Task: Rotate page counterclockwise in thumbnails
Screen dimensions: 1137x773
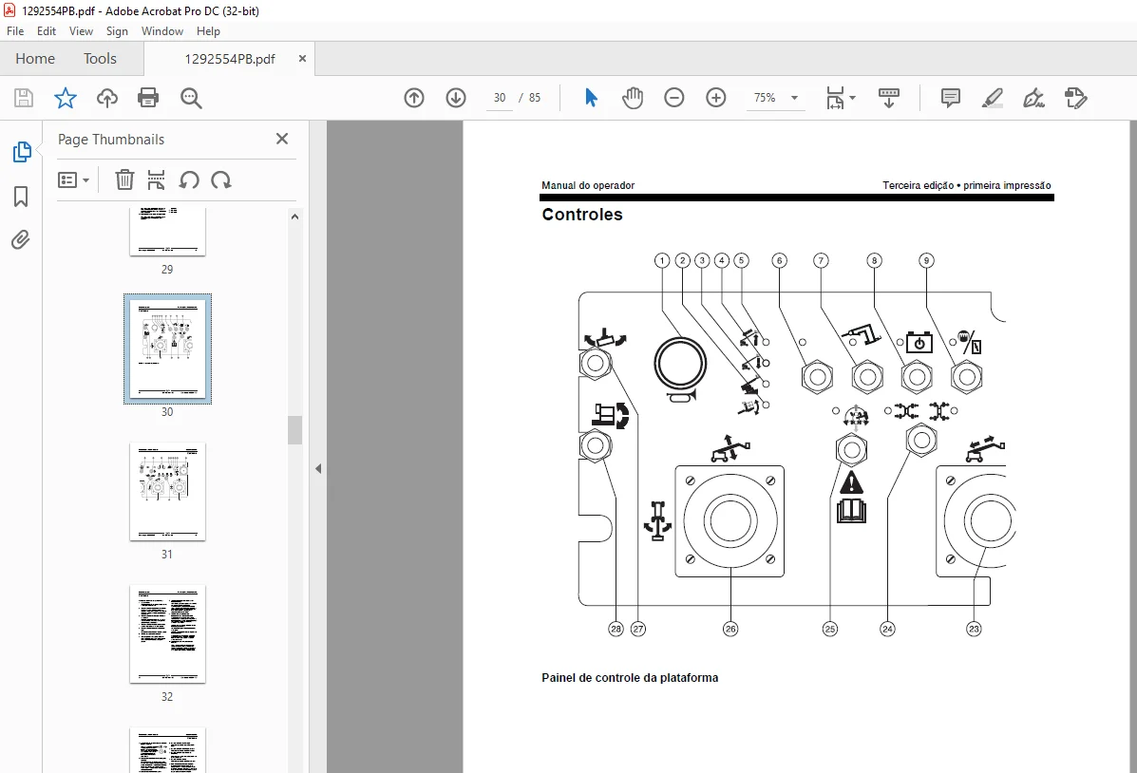Action: tap(189, 179)
